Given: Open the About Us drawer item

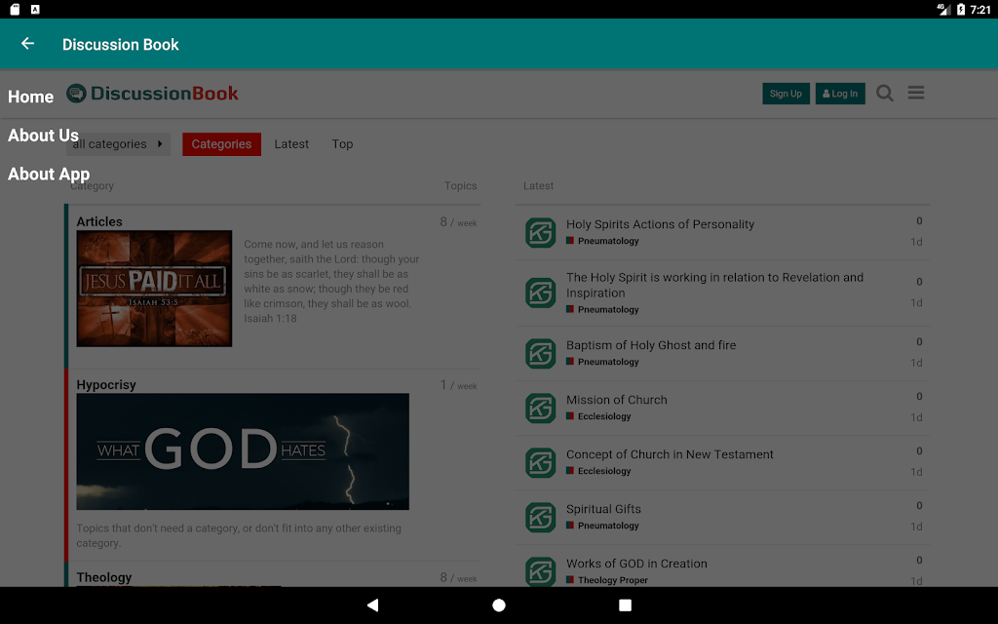Looking at the screenshot, I should (43, 136).
